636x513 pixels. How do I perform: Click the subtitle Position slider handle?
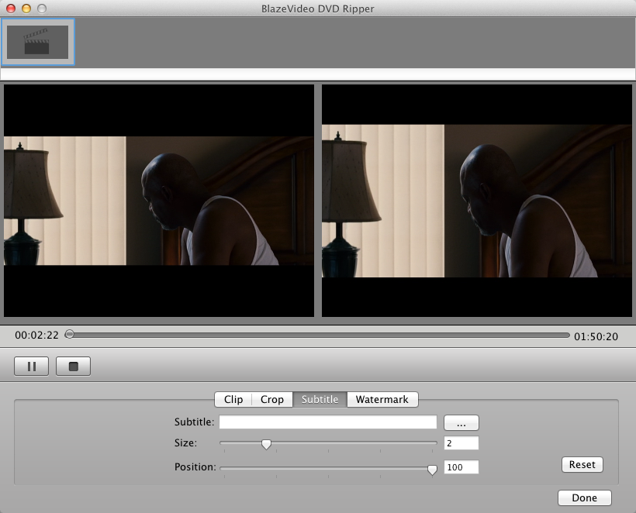click(x=432, y=470)
